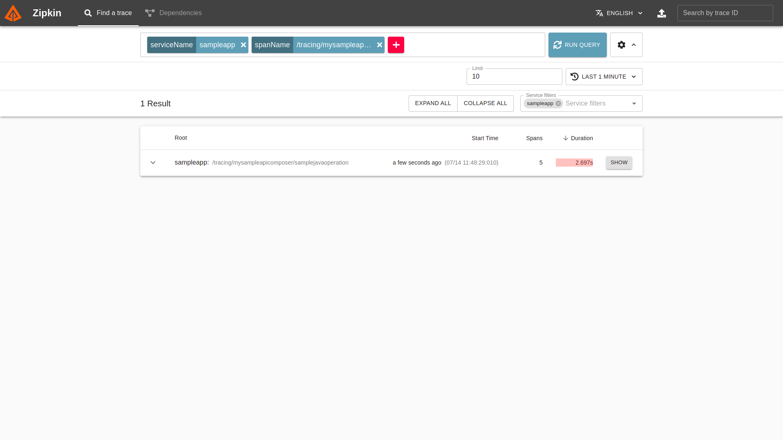Viewport: 783px width, 440px height.
Task: Click EXPAND ALL traces
Action: click(x=433, y=103)
